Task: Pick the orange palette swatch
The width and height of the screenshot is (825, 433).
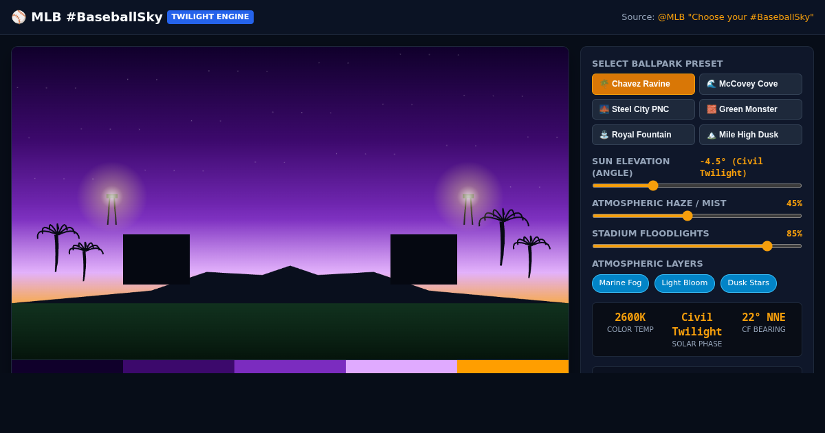Action: pyautogui.click(x=513, y=366)
